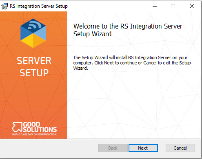Click the GOOD SOLUTIONS wordmark
This screenshot has height=159, width=202.
tap(40, 127)
